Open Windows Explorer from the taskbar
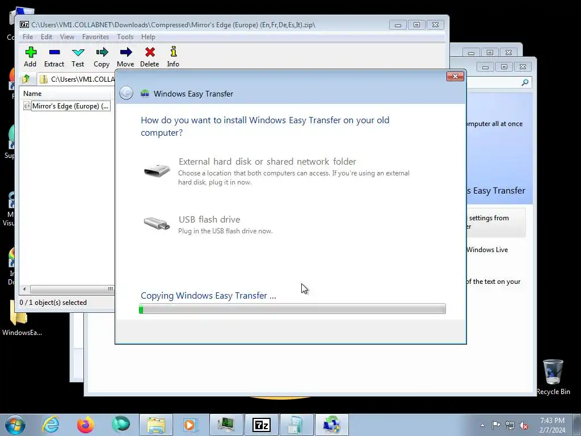 click(156, 425)
